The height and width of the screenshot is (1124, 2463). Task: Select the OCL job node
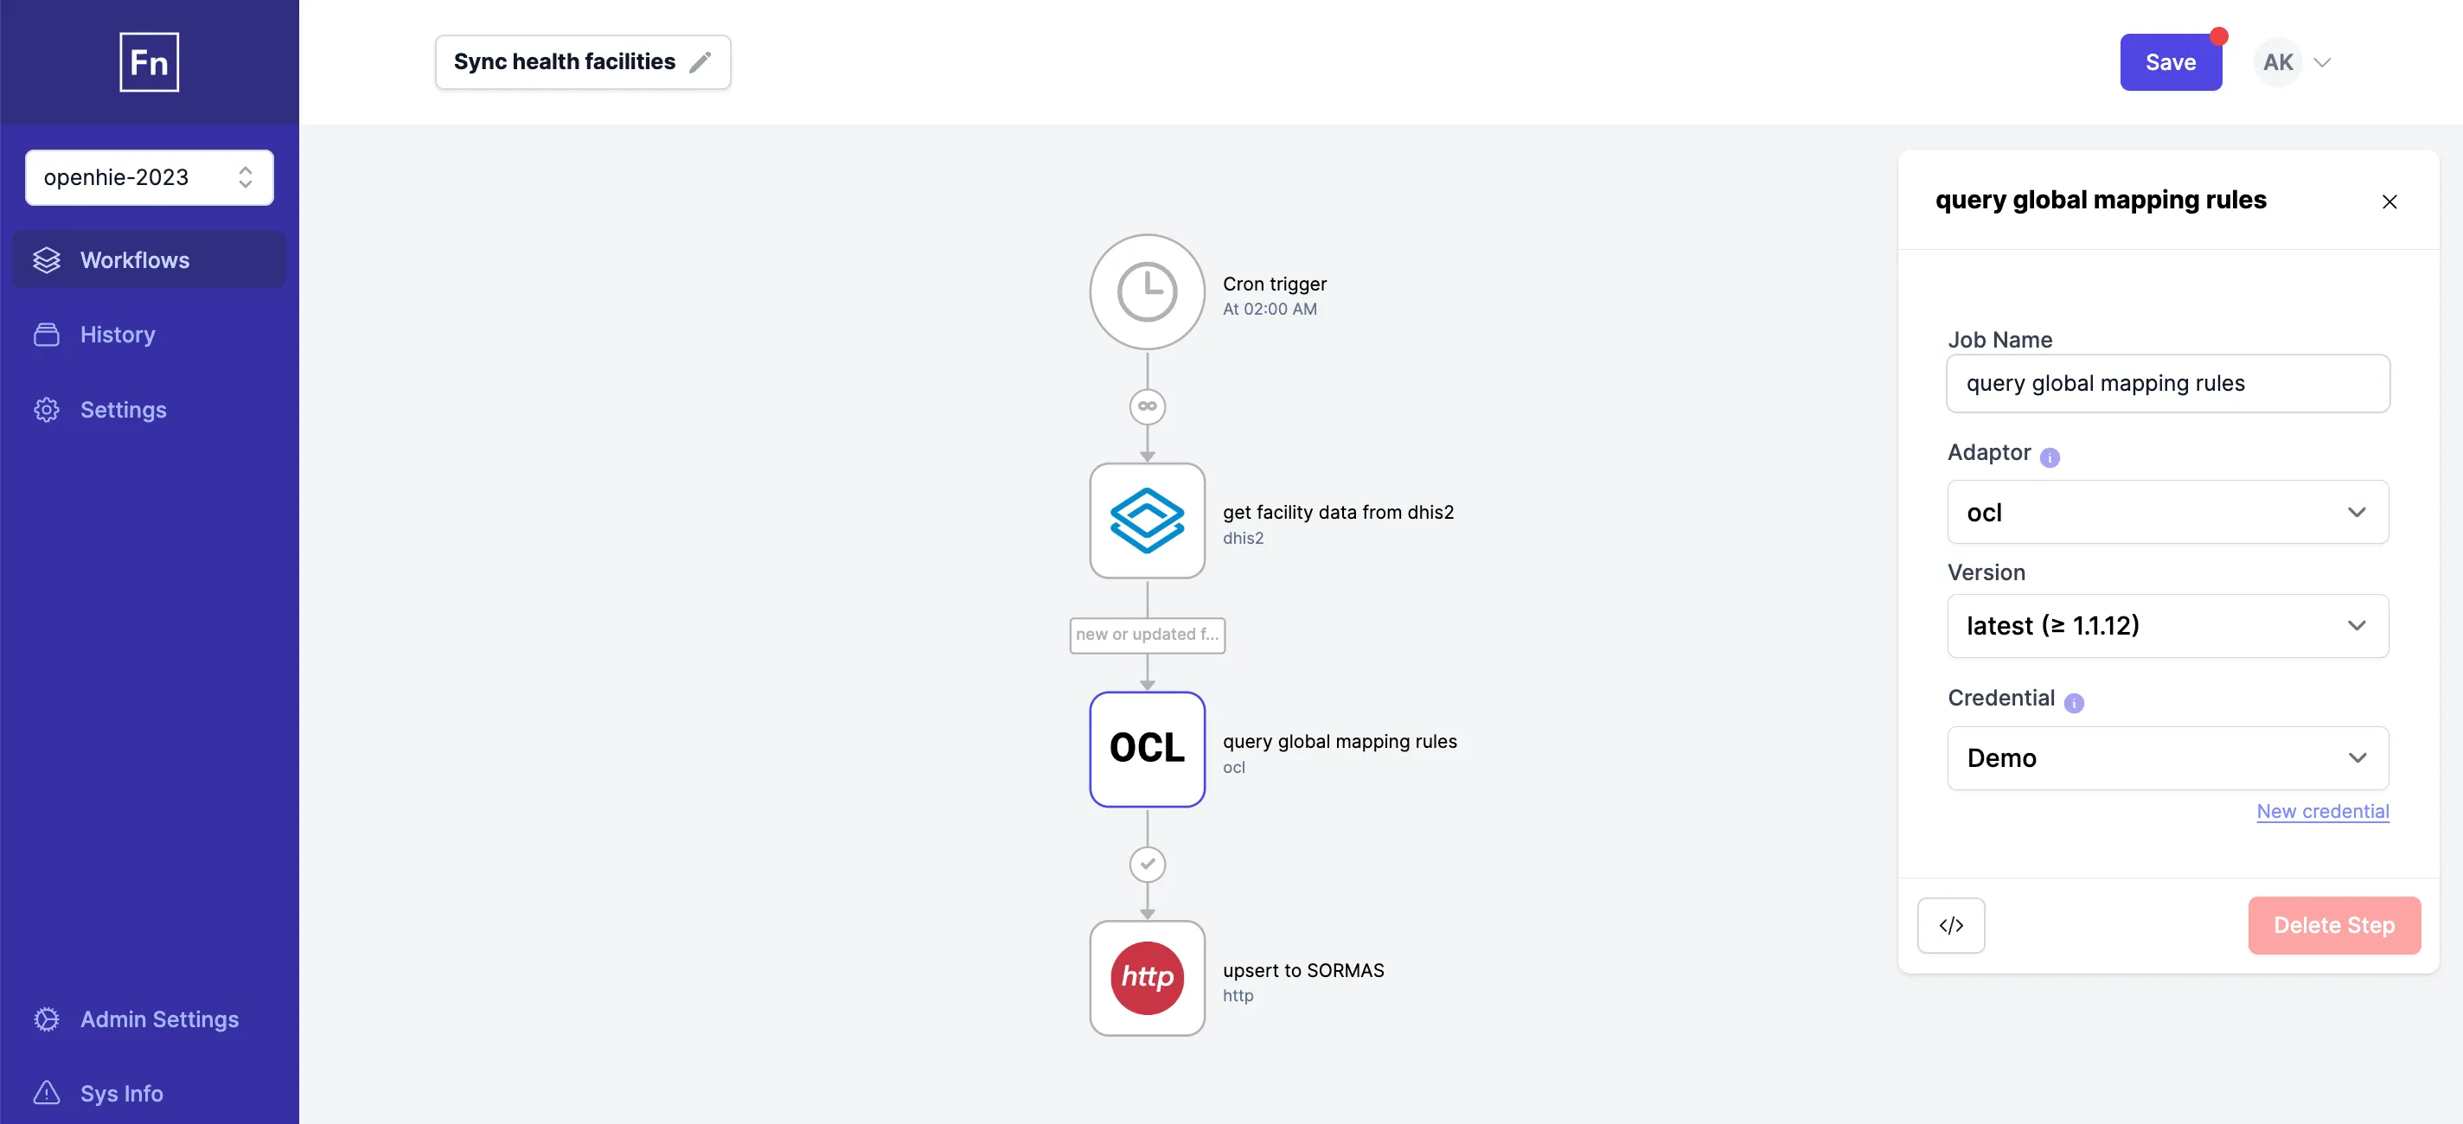(1148, 750)
